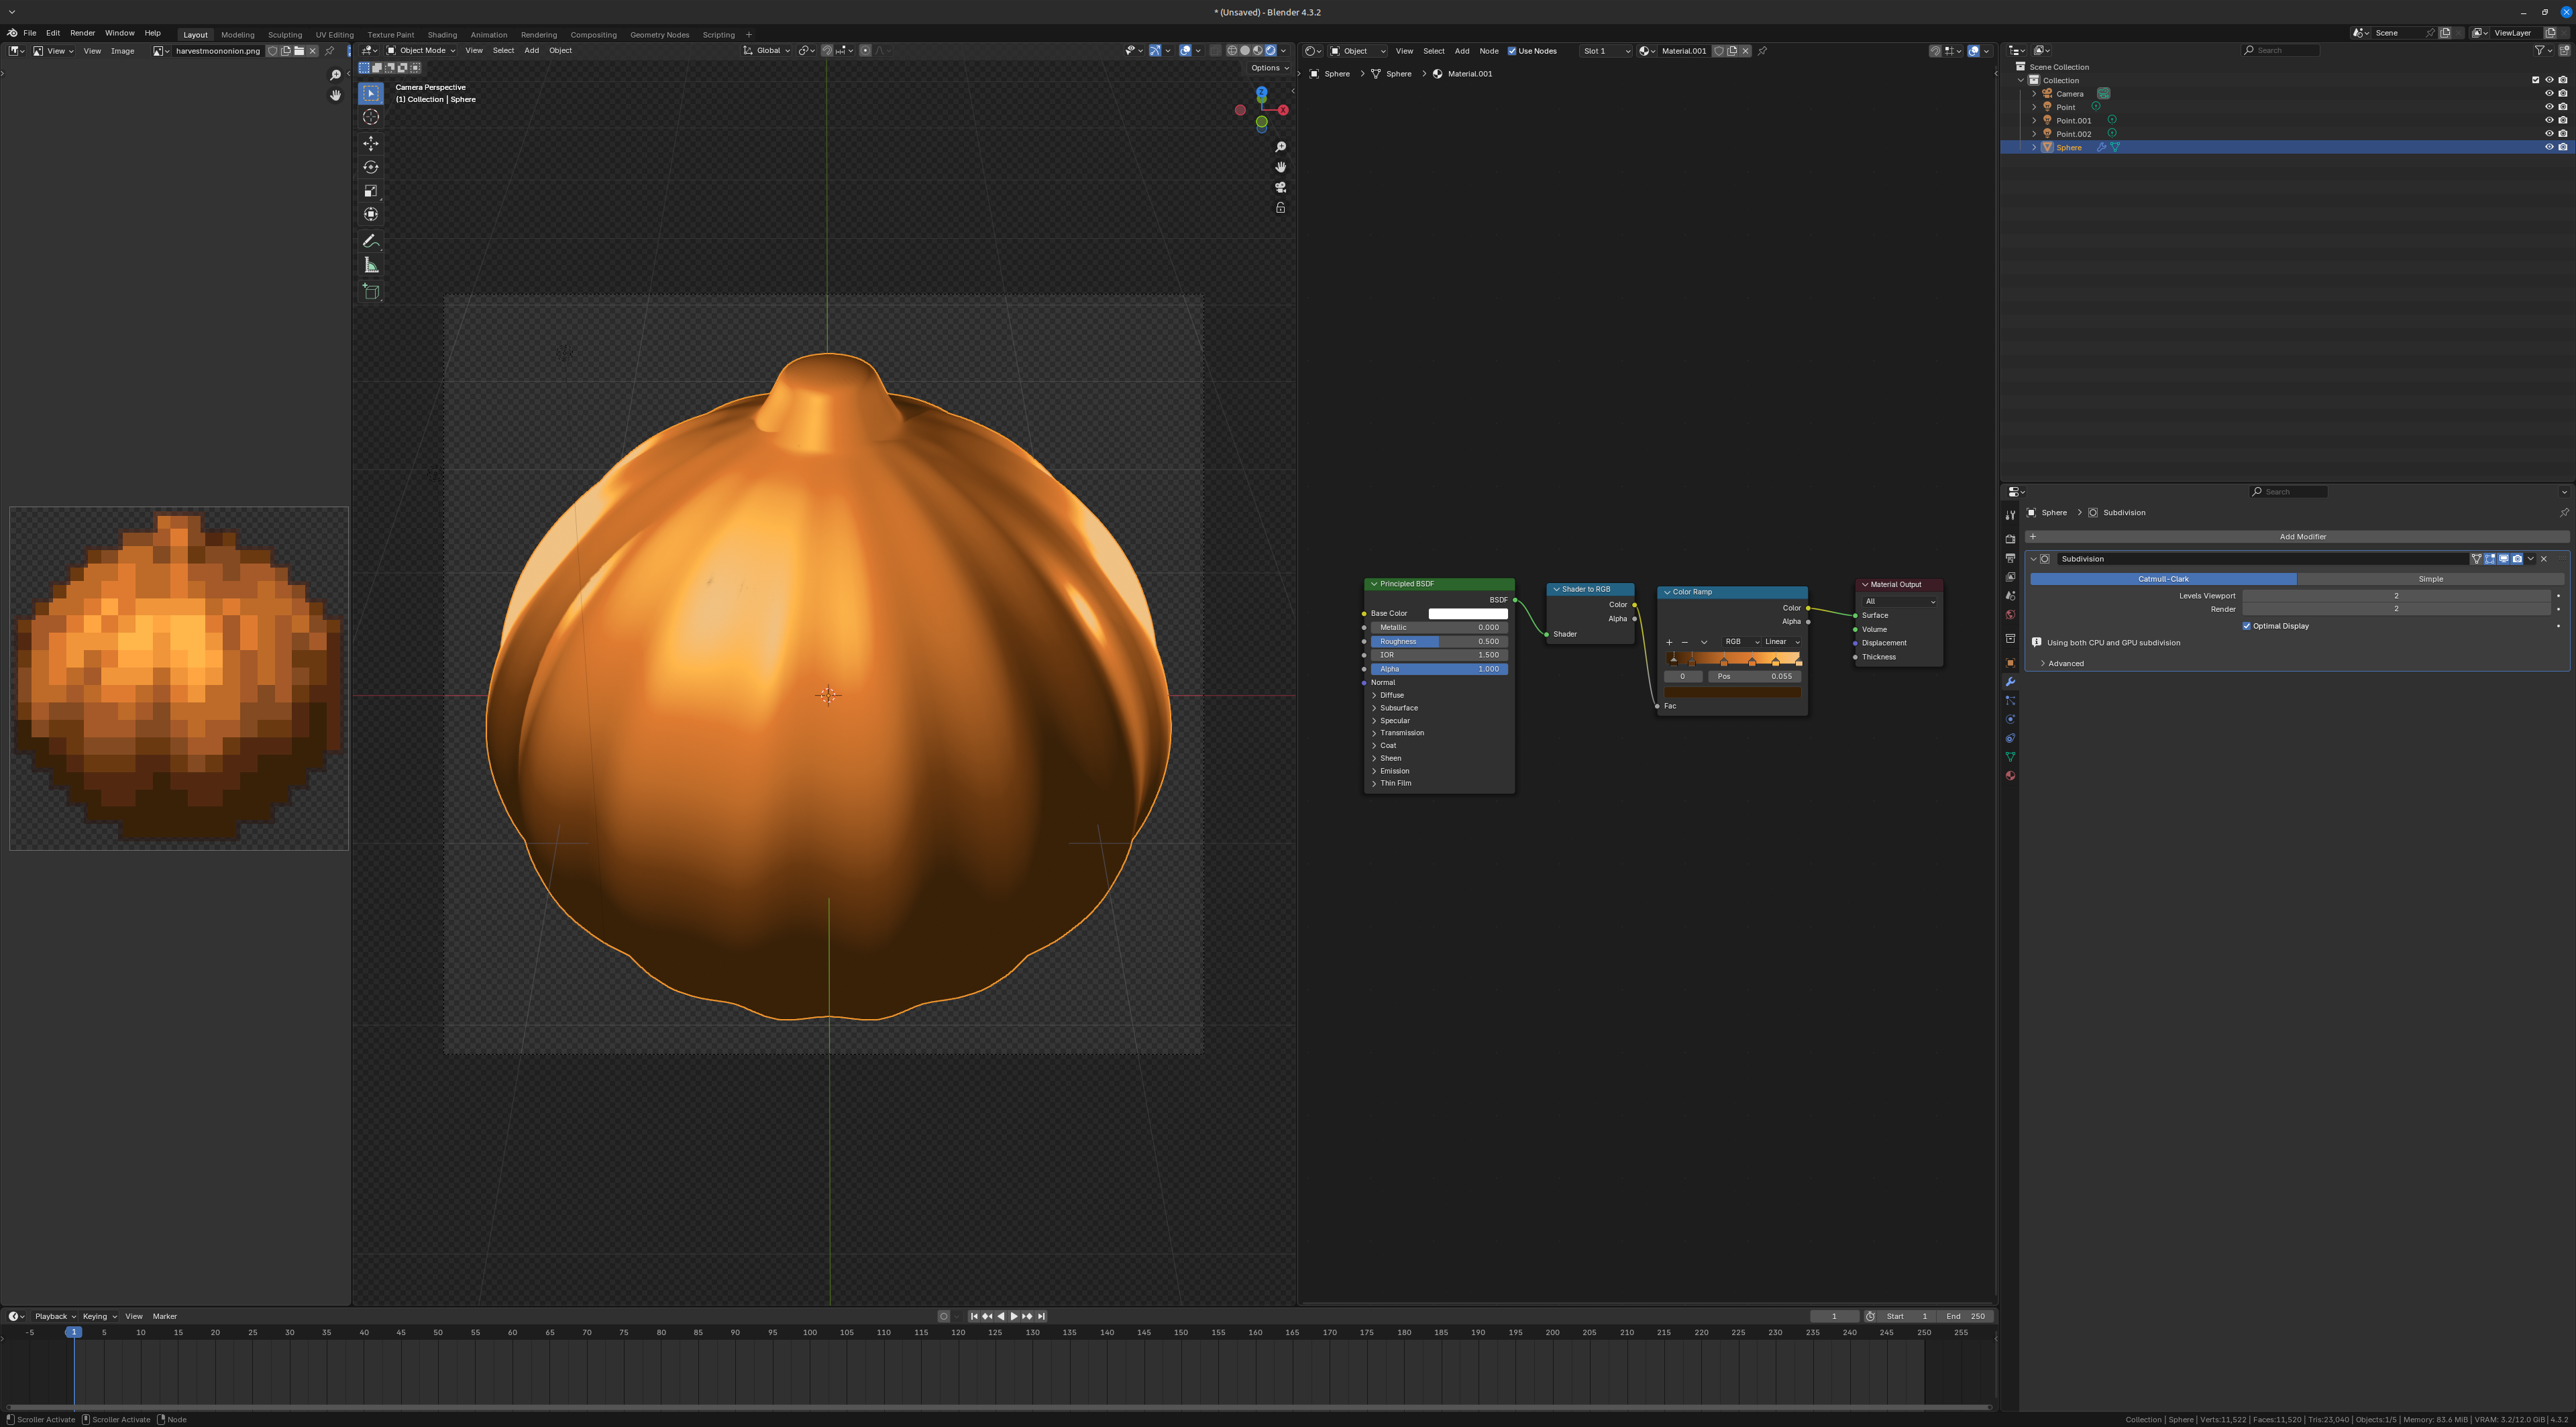Screen dimensions: 2576x1427
Task: Activate the Scale tool
Action: (371, 191)
